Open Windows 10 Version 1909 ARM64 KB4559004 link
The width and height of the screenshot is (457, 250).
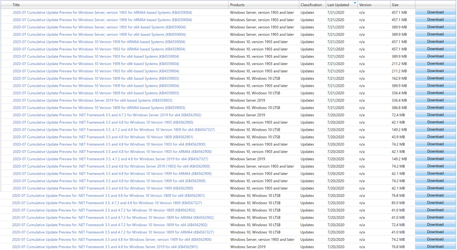pyautogui.click(x=99, y=42)
